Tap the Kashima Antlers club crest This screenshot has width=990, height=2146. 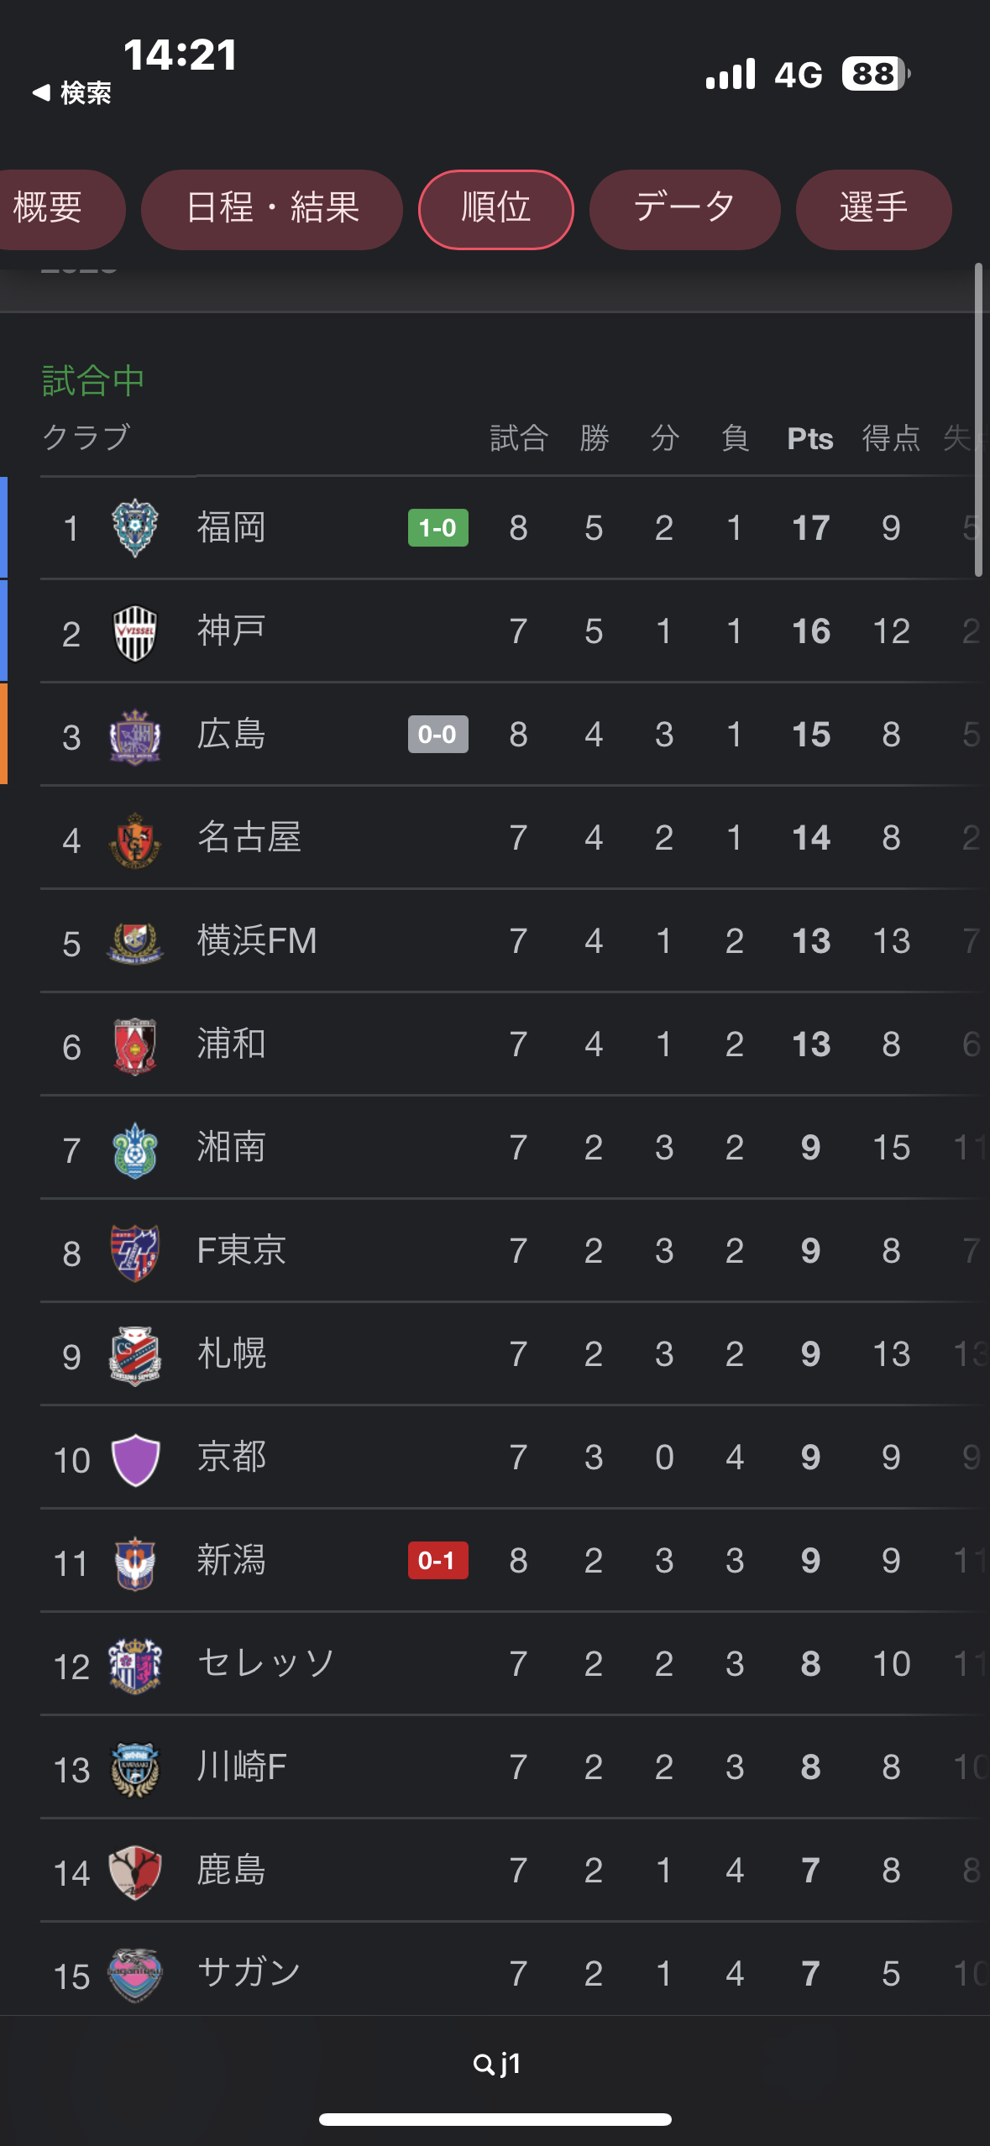(x=135, y=1871)
